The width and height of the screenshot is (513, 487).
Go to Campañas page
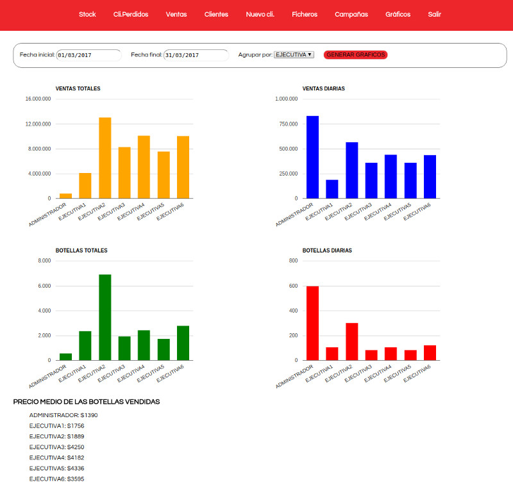[x=351, y=14]
